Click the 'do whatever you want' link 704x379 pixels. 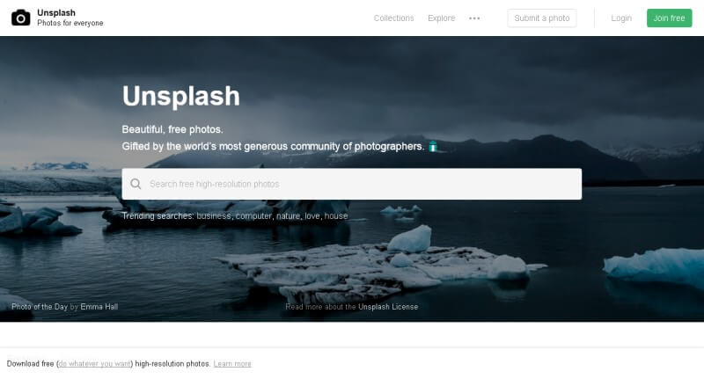pyautogui.click(x=95, y=364)
